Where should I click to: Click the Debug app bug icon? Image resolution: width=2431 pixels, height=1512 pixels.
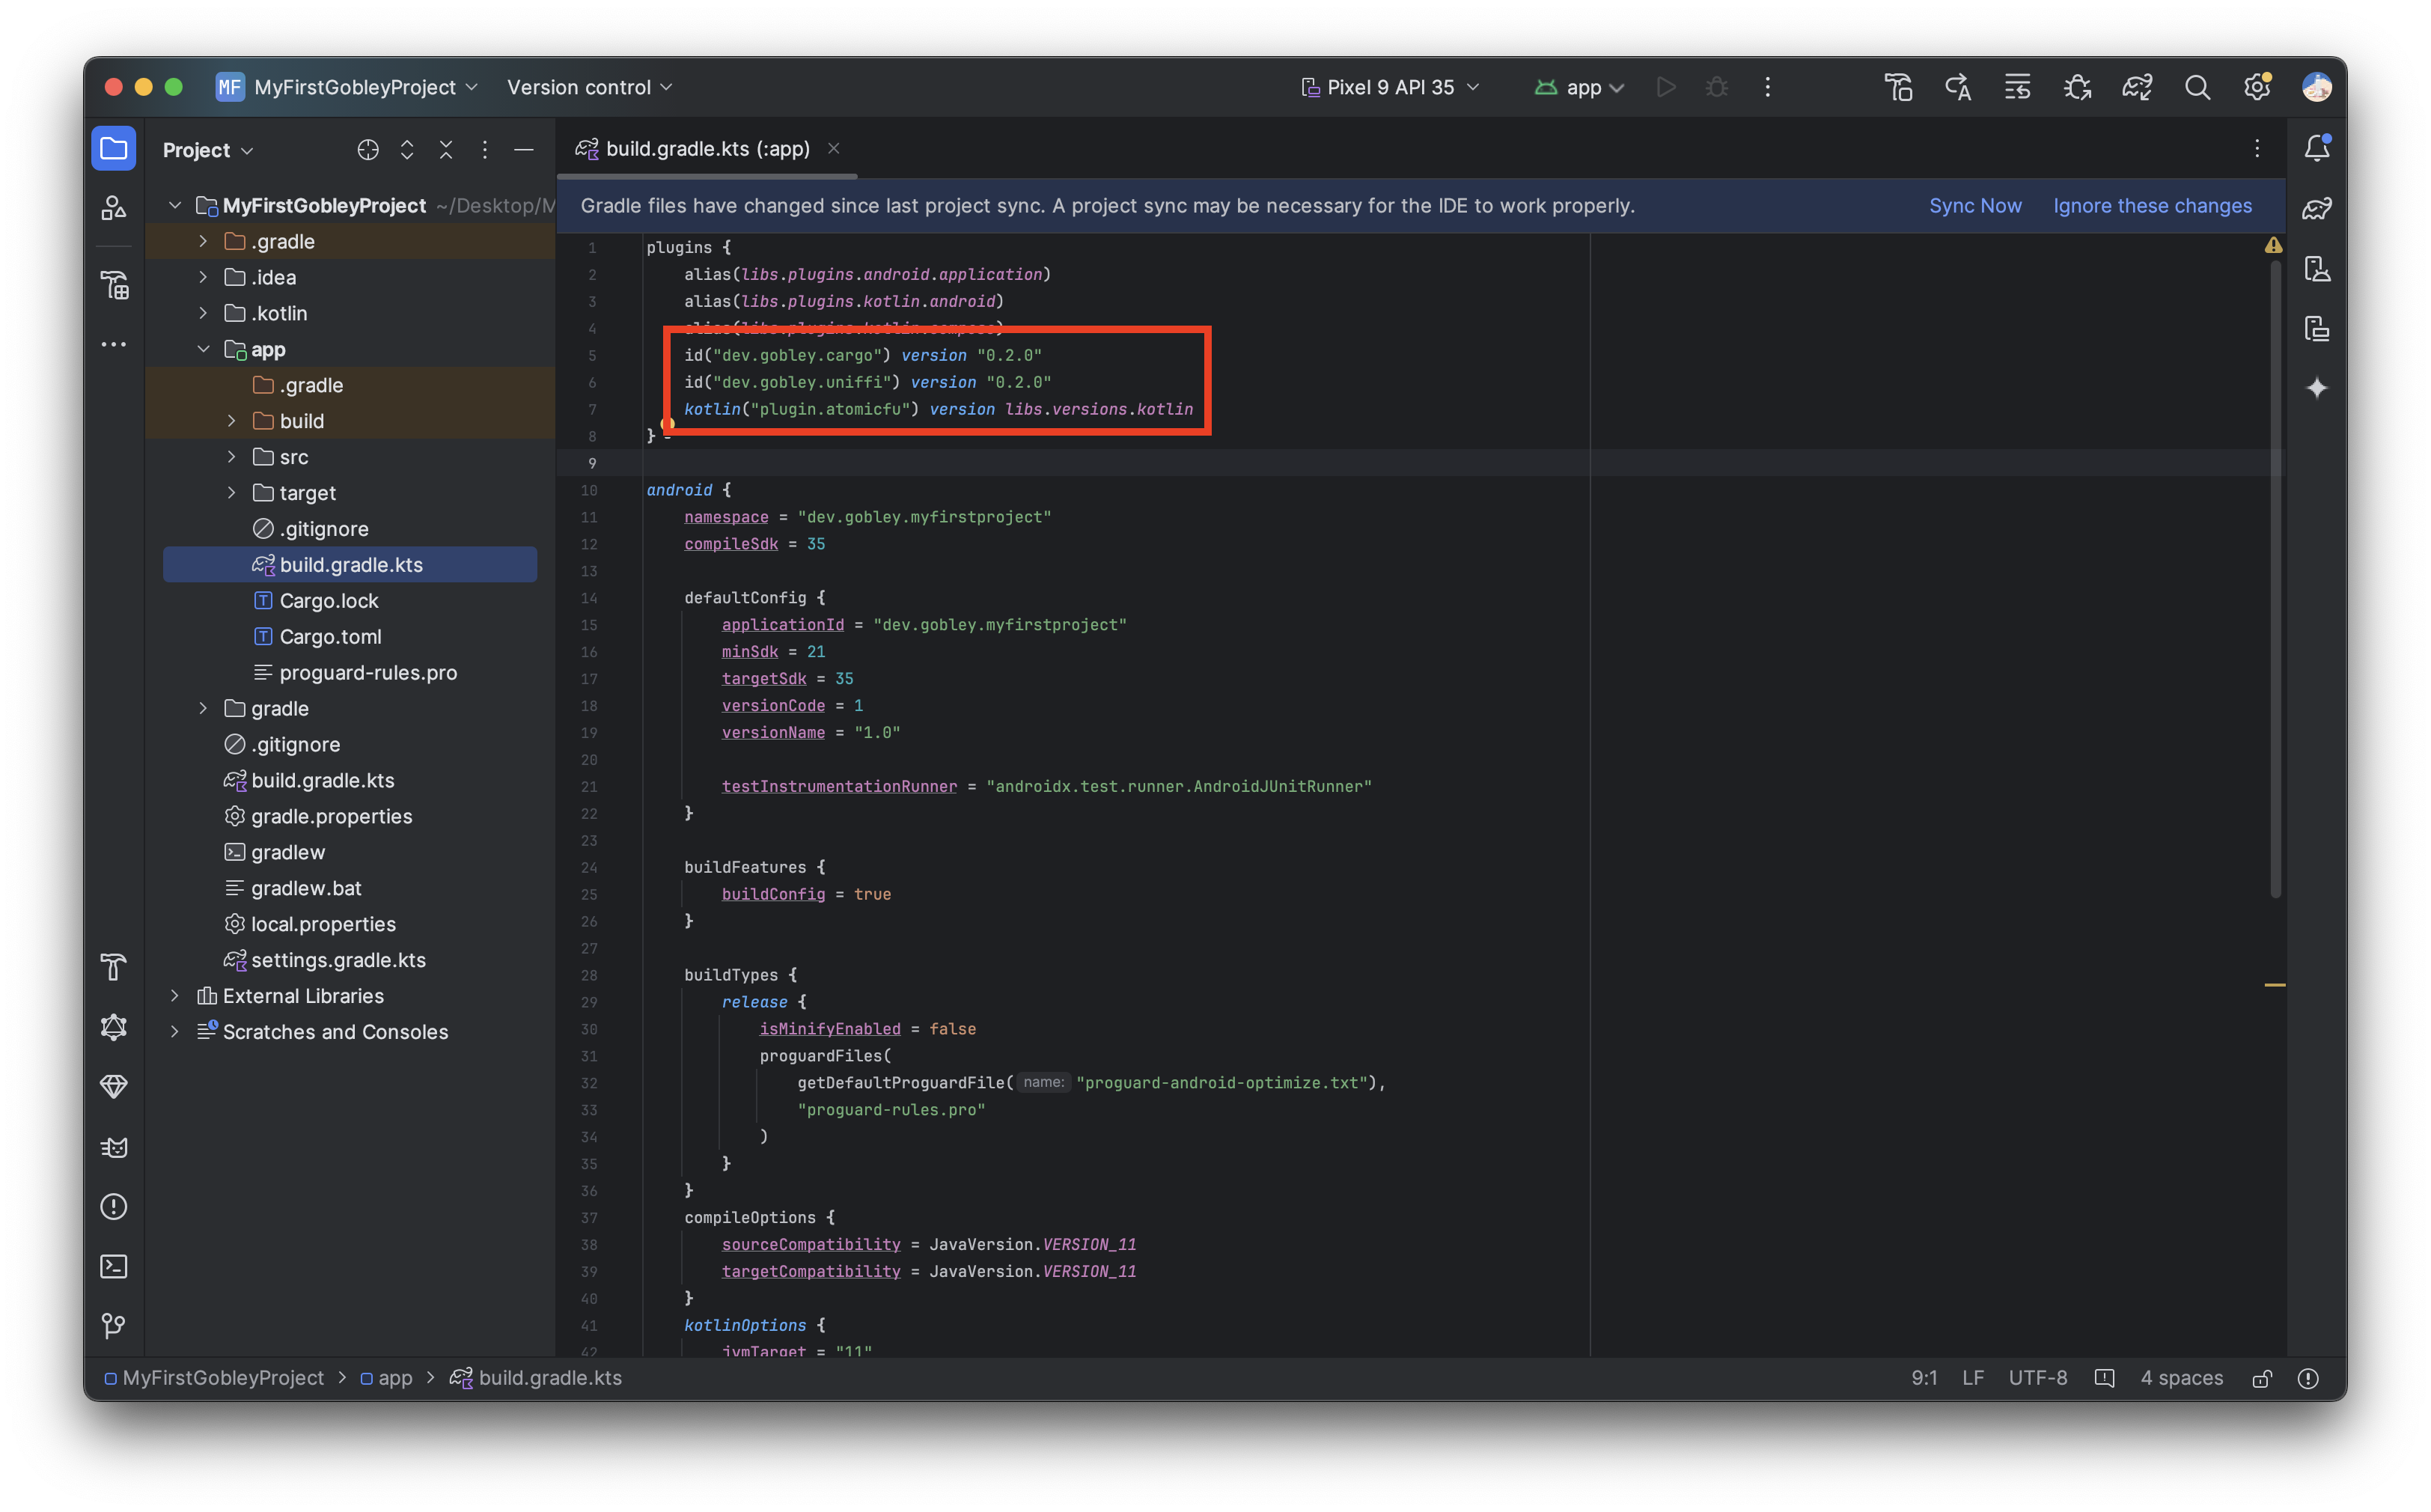point(1717,88)
